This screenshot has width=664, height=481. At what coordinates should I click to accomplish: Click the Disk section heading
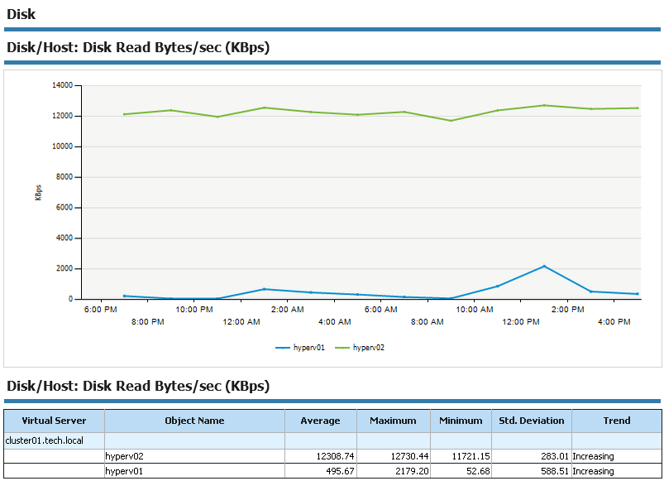(x=21, y=14)
